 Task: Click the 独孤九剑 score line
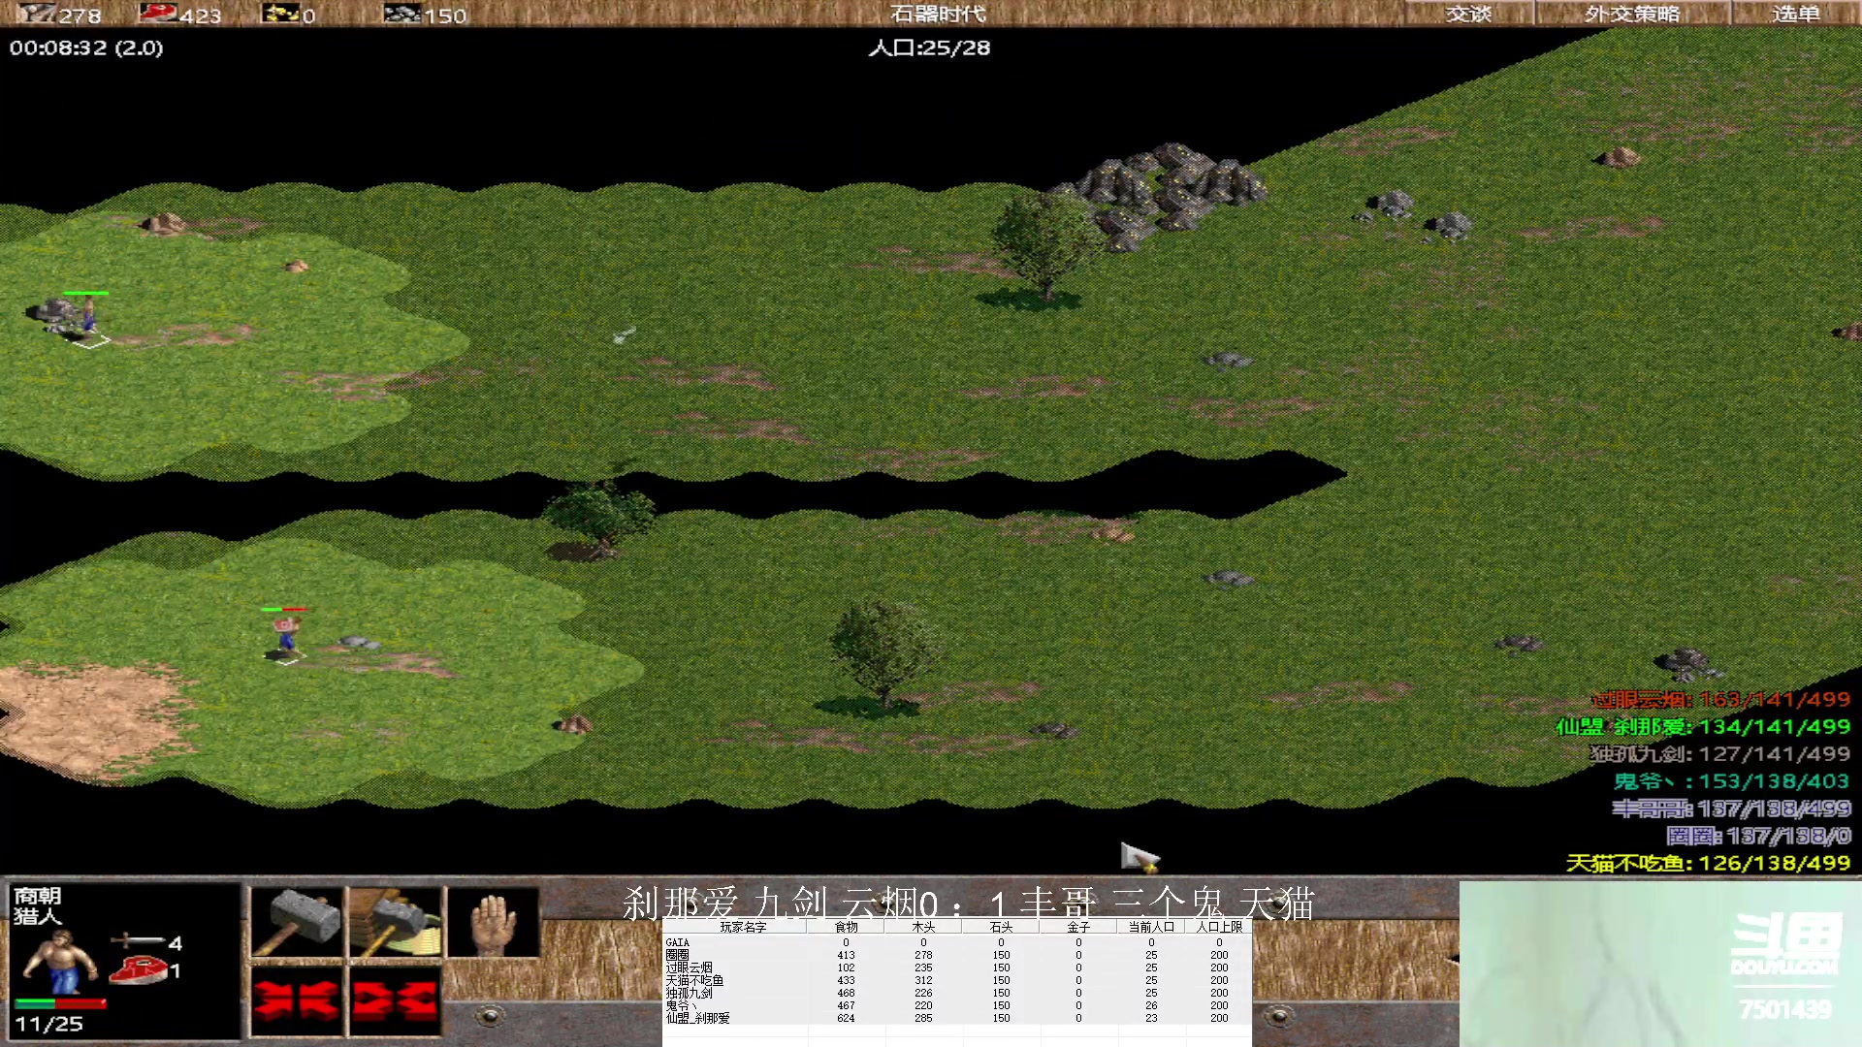pyautogui.click(x=1720, y=753)
